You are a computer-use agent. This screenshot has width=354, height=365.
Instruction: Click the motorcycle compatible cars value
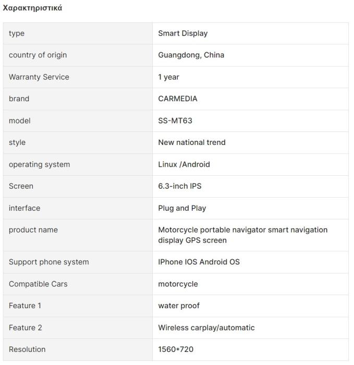[x=178, y=284]
